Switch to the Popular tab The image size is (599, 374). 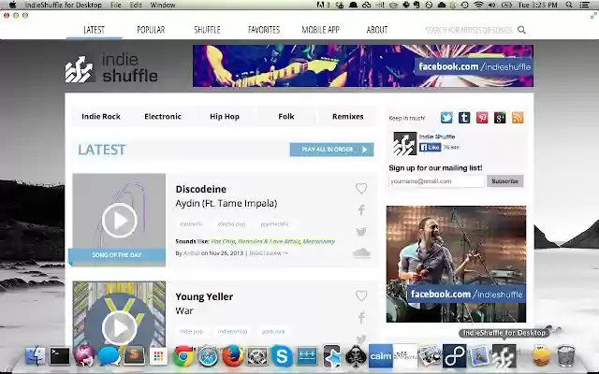click(151, 30)
